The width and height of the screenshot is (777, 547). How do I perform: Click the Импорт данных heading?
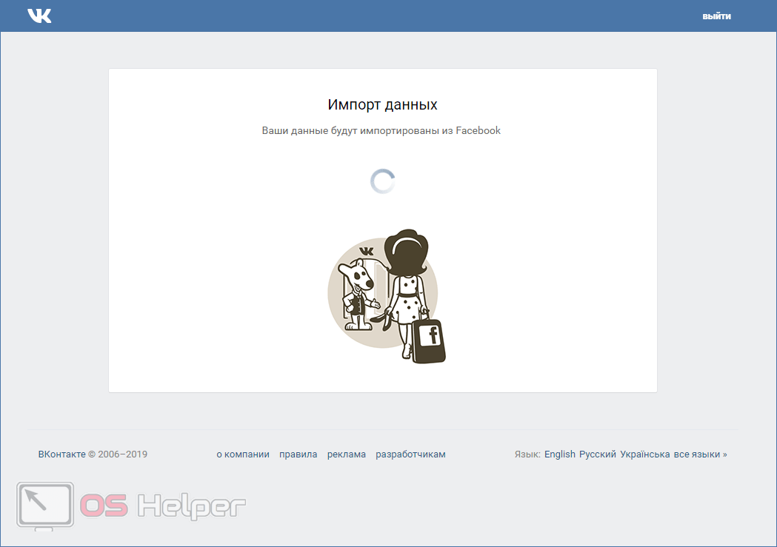click(x=382, y=104)
